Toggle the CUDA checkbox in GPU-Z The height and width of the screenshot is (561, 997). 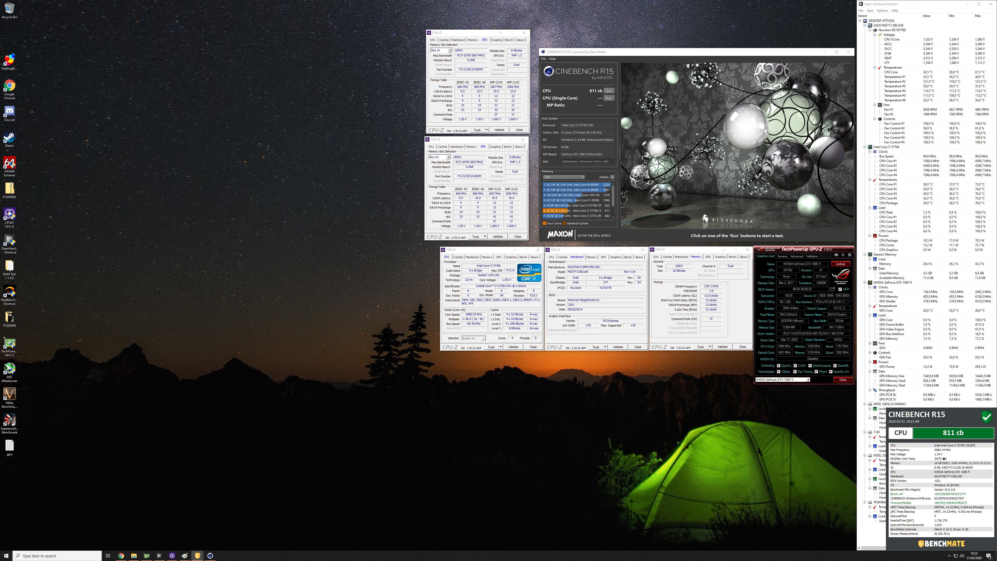click(x=795, y=365)
